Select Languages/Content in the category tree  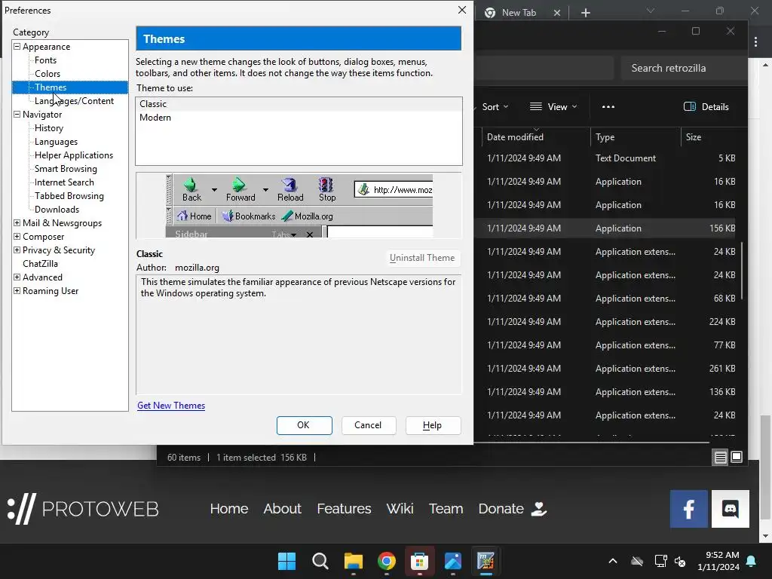pos(74,101)
